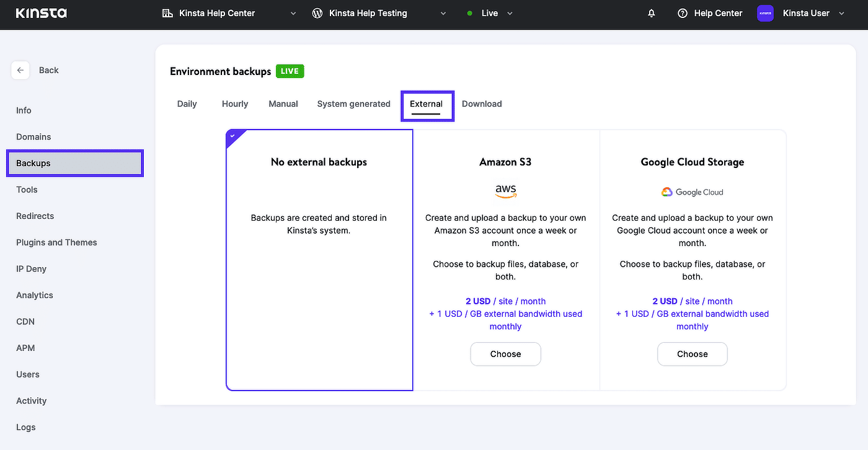
Task: Click the WordPress logo icon
Action: click(317, 13)
